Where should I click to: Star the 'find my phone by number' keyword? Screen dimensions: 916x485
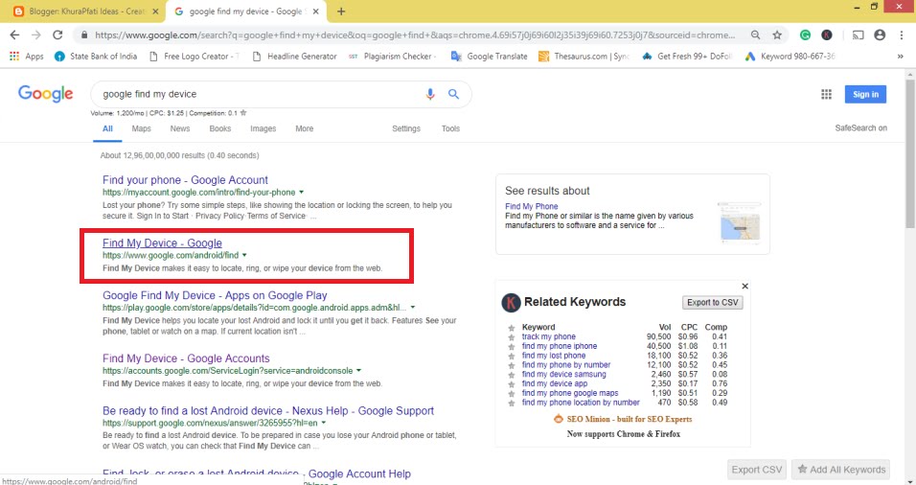coord(511,365)
